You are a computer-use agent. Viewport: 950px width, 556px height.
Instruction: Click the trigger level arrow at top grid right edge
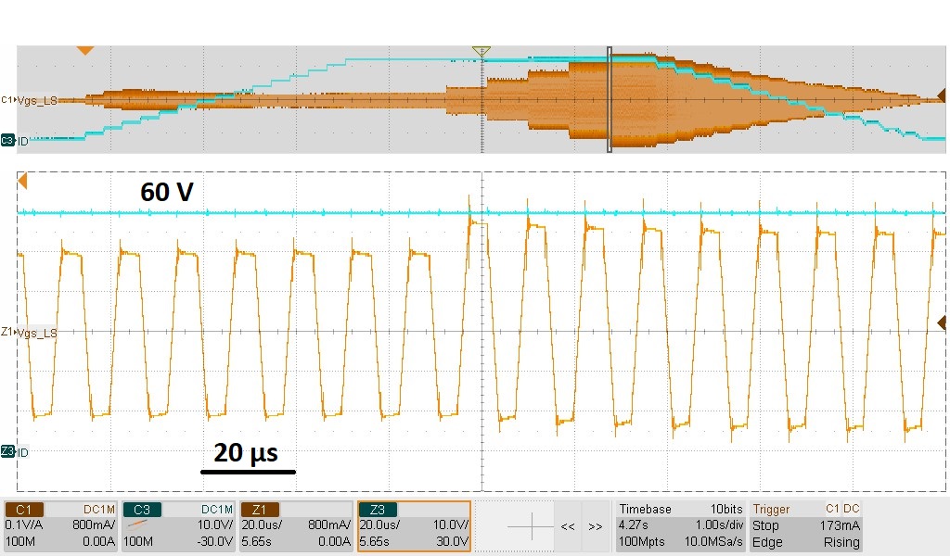pos(942,95)
